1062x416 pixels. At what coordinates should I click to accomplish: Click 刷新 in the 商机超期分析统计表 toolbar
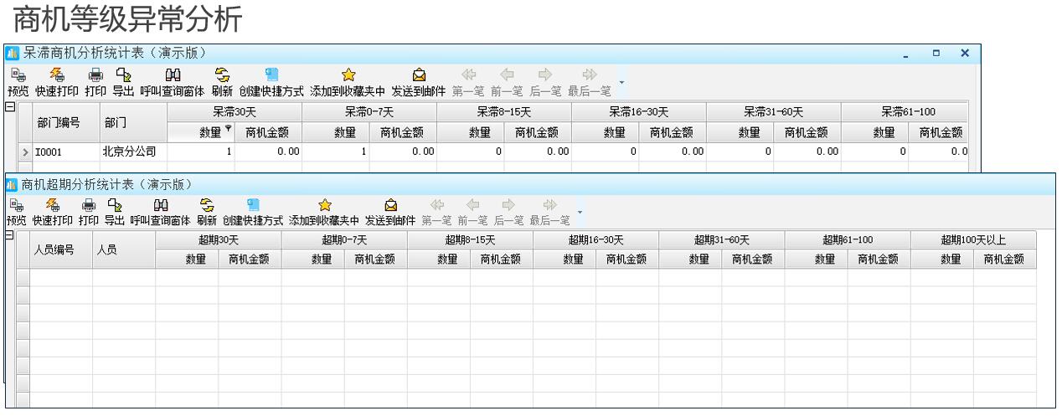coord(207,212)
